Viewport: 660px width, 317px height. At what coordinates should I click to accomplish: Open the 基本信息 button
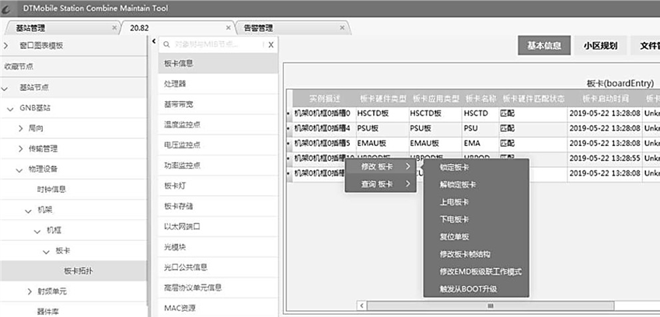[544, 45]
